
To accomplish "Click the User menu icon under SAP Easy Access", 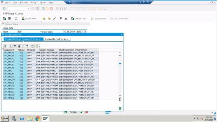I will (x=4, y=19).
